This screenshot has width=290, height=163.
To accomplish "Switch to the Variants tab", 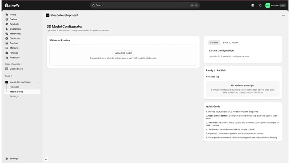I will coord(214,42).
